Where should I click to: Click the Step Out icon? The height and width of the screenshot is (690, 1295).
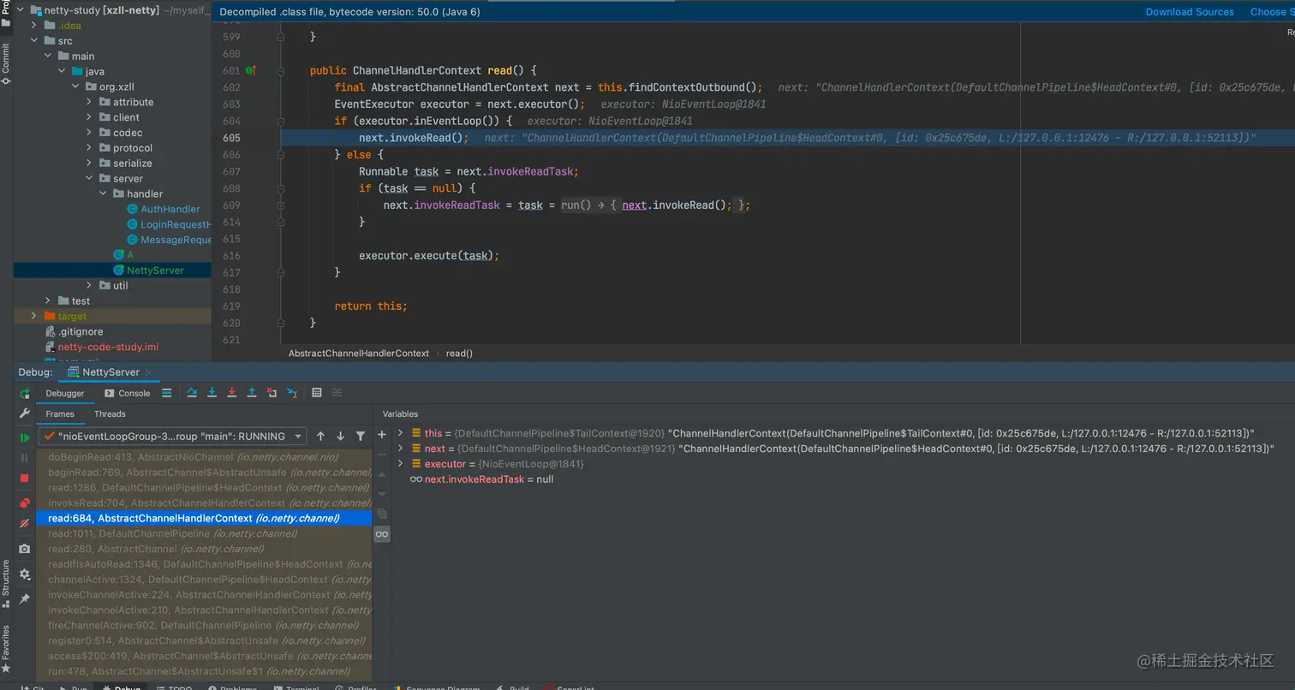(252, 393)
